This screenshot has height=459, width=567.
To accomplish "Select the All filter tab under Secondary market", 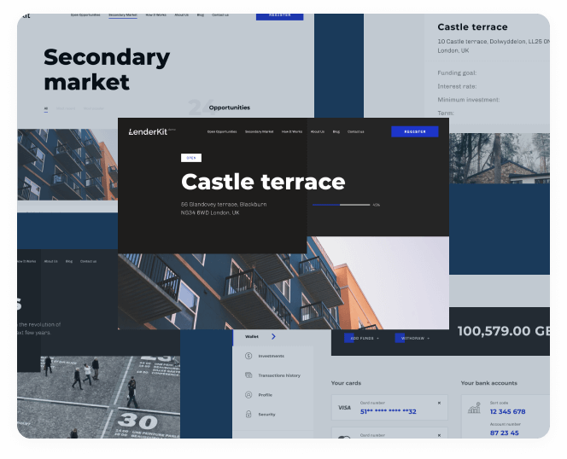I will pyautogui.click(x=46, y=108).
